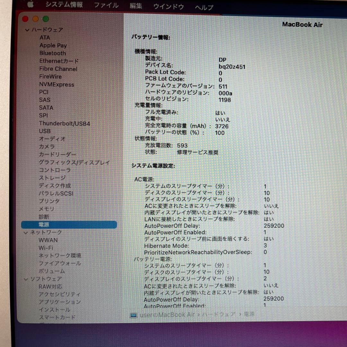This screenshot has height=347, width=347.
Task: Click the device name value bq20z451
Action: coord(232,67)
